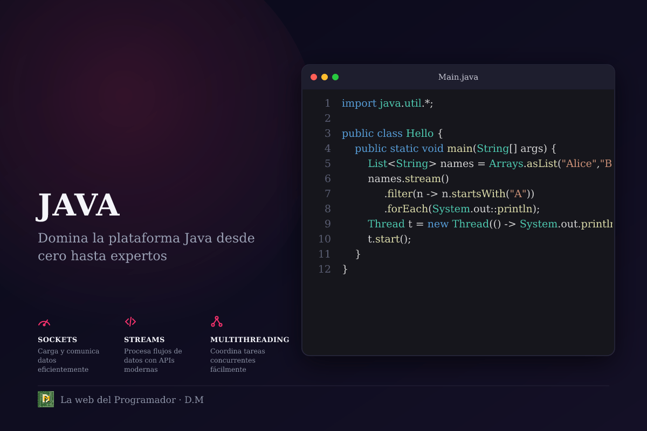Click "Procesa flujos de datos con APIs modernas"
Image resolution: width=647 pixels, height=431 pixels.
pyautogui.click(x=153, y=360)
